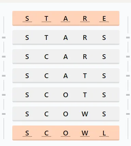This screenshot has height=146, width=131.
Task: Click the right drag handle beside SCARS
Action: click(128, 57)
